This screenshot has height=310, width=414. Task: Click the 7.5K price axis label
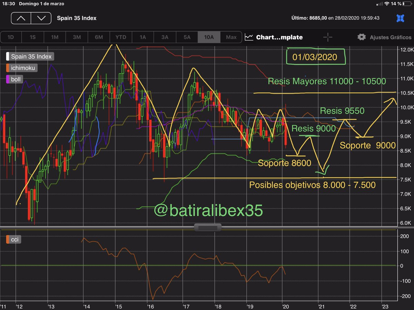tap(406, 180)
